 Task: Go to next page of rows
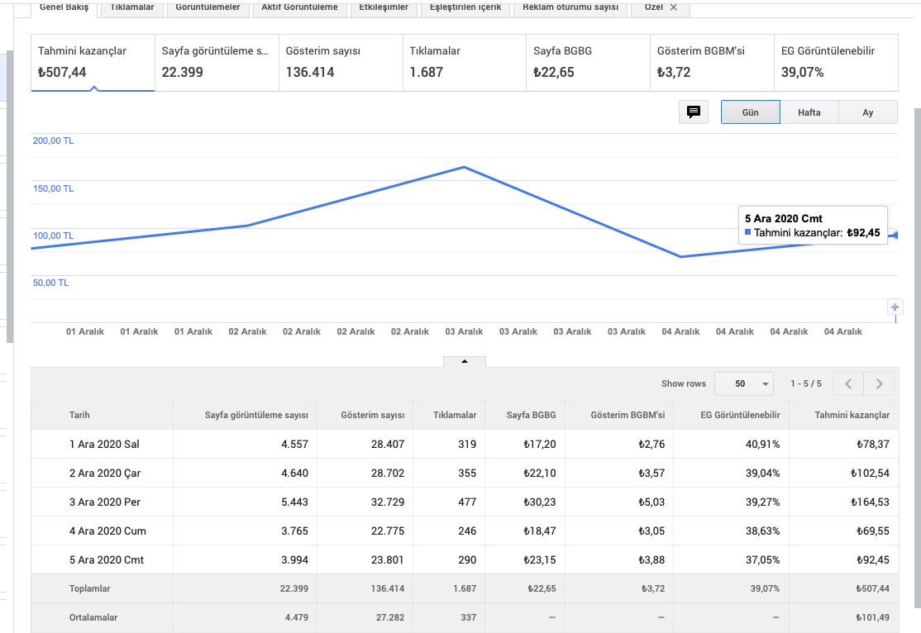tap(879, 383)
